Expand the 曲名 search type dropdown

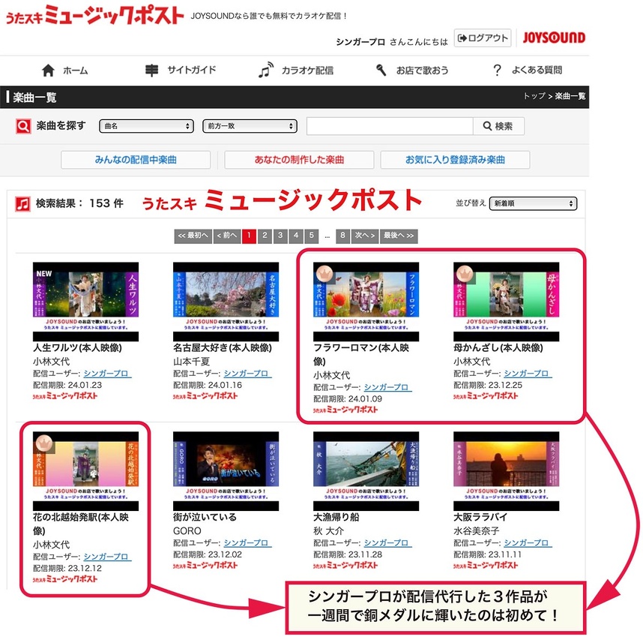coord(146,126)
